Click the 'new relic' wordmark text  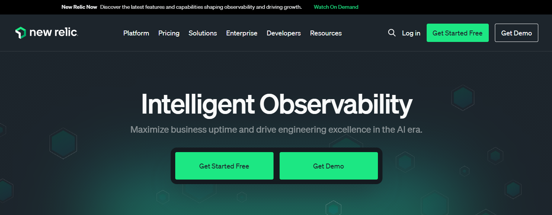(x=54, y=33)
